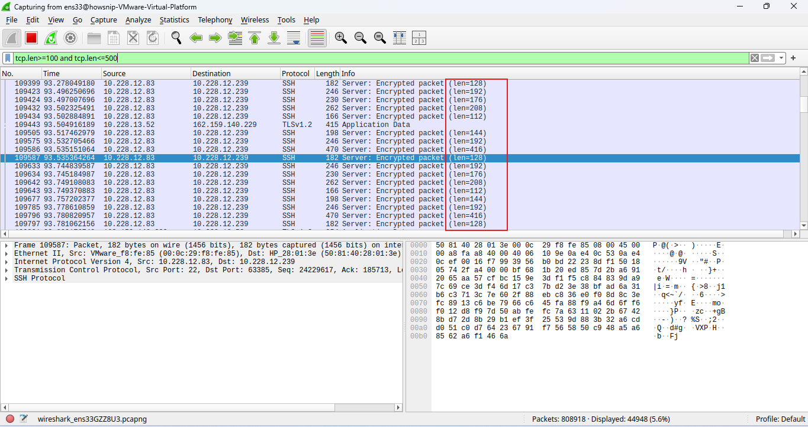Select packet 109443 TLSv1.2 Application Data row
808x427 pixels.
click(400, 125)
